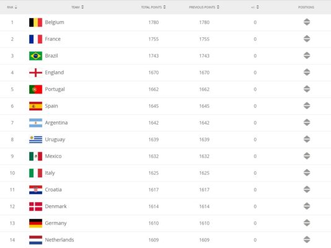Click the position change indicator for Spain
This screenshot has width=331, height=248.
click(307, 106)
